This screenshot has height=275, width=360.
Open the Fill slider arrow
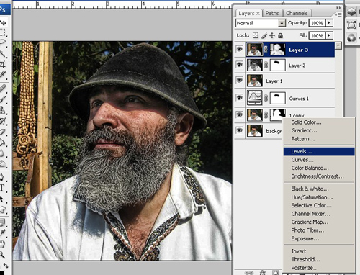(x=329, y=35)
